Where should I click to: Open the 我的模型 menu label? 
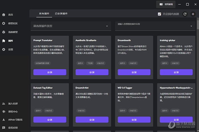tap(13, 32)
